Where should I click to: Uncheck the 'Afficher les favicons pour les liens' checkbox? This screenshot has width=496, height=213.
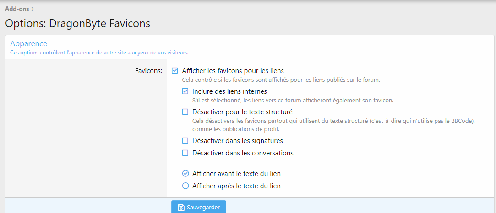pyautogui.click(x=175, y=71)
